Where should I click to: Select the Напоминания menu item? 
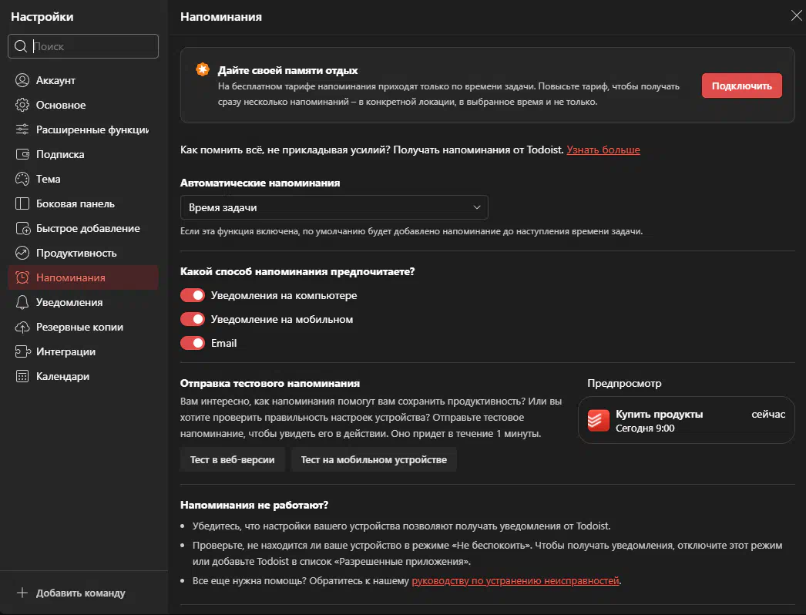[83, 277]
